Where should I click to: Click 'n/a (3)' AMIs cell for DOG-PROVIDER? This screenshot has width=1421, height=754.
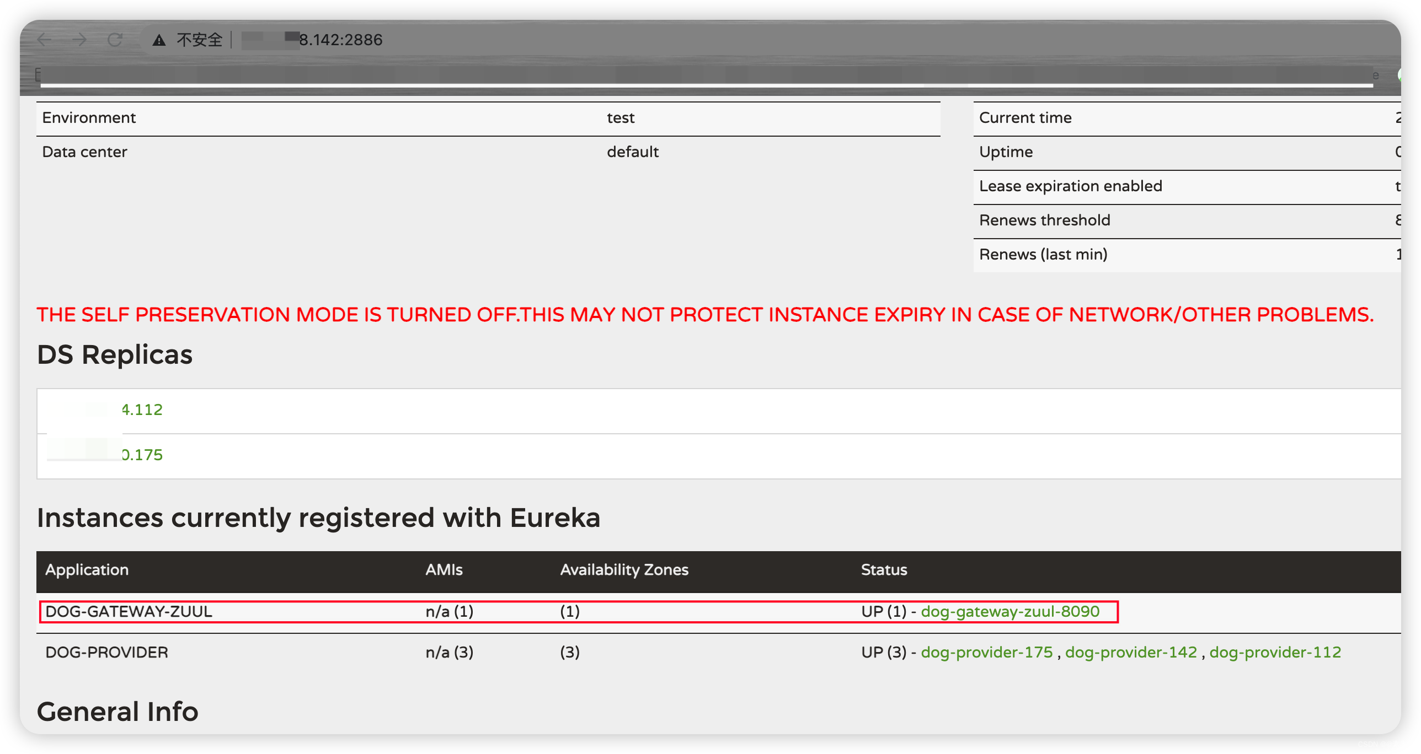pyautogui.click(x=449, y=652)
